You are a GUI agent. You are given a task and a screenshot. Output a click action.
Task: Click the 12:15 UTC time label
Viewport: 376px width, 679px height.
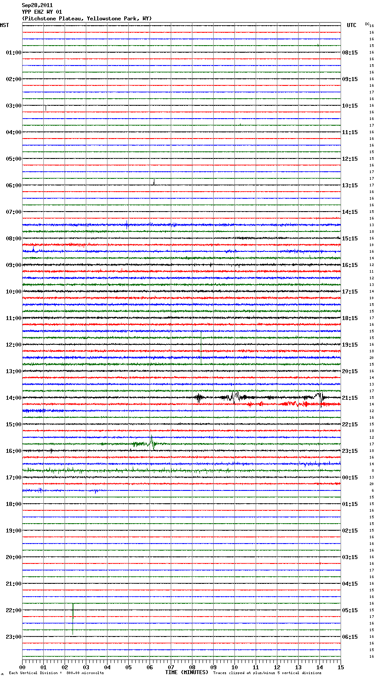click(x=350, y=159)
